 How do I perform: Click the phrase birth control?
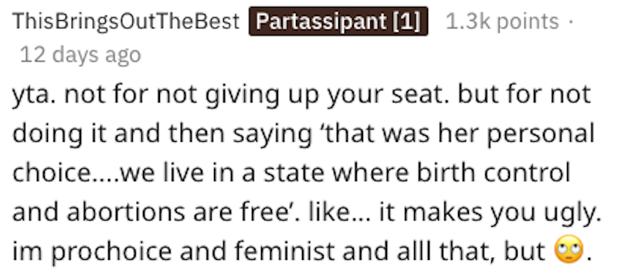(x=494, y=173)
